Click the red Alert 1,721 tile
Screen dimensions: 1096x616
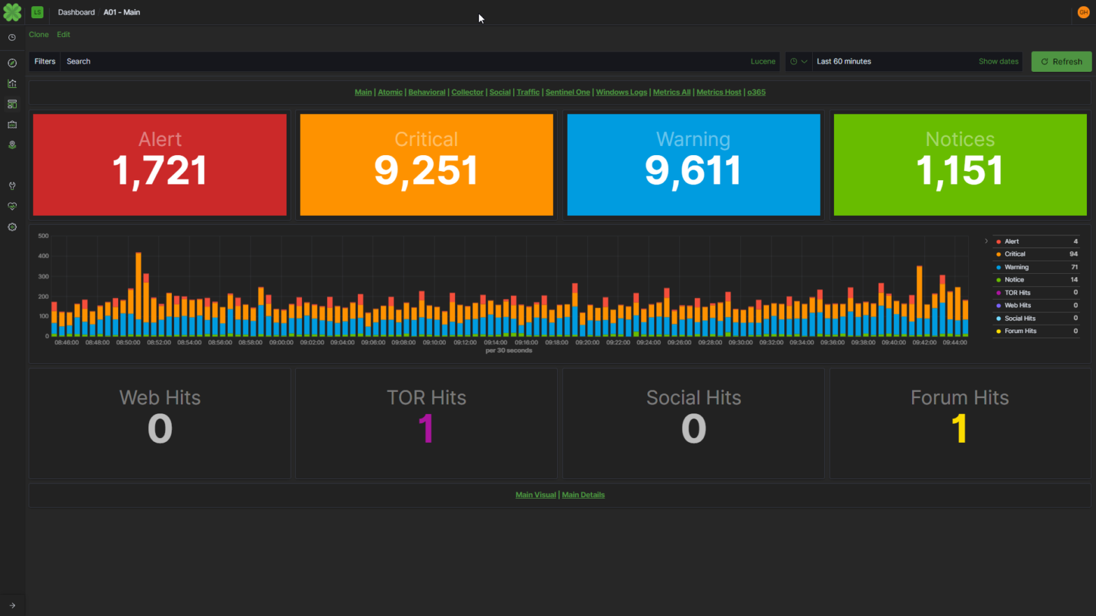159,165
